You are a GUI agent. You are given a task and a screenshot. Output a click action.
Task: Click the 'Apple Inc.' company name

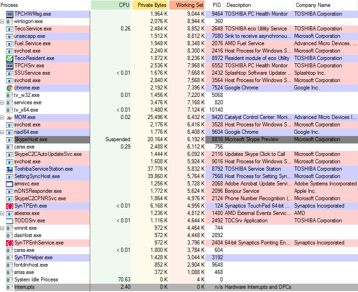coord(305,191)
